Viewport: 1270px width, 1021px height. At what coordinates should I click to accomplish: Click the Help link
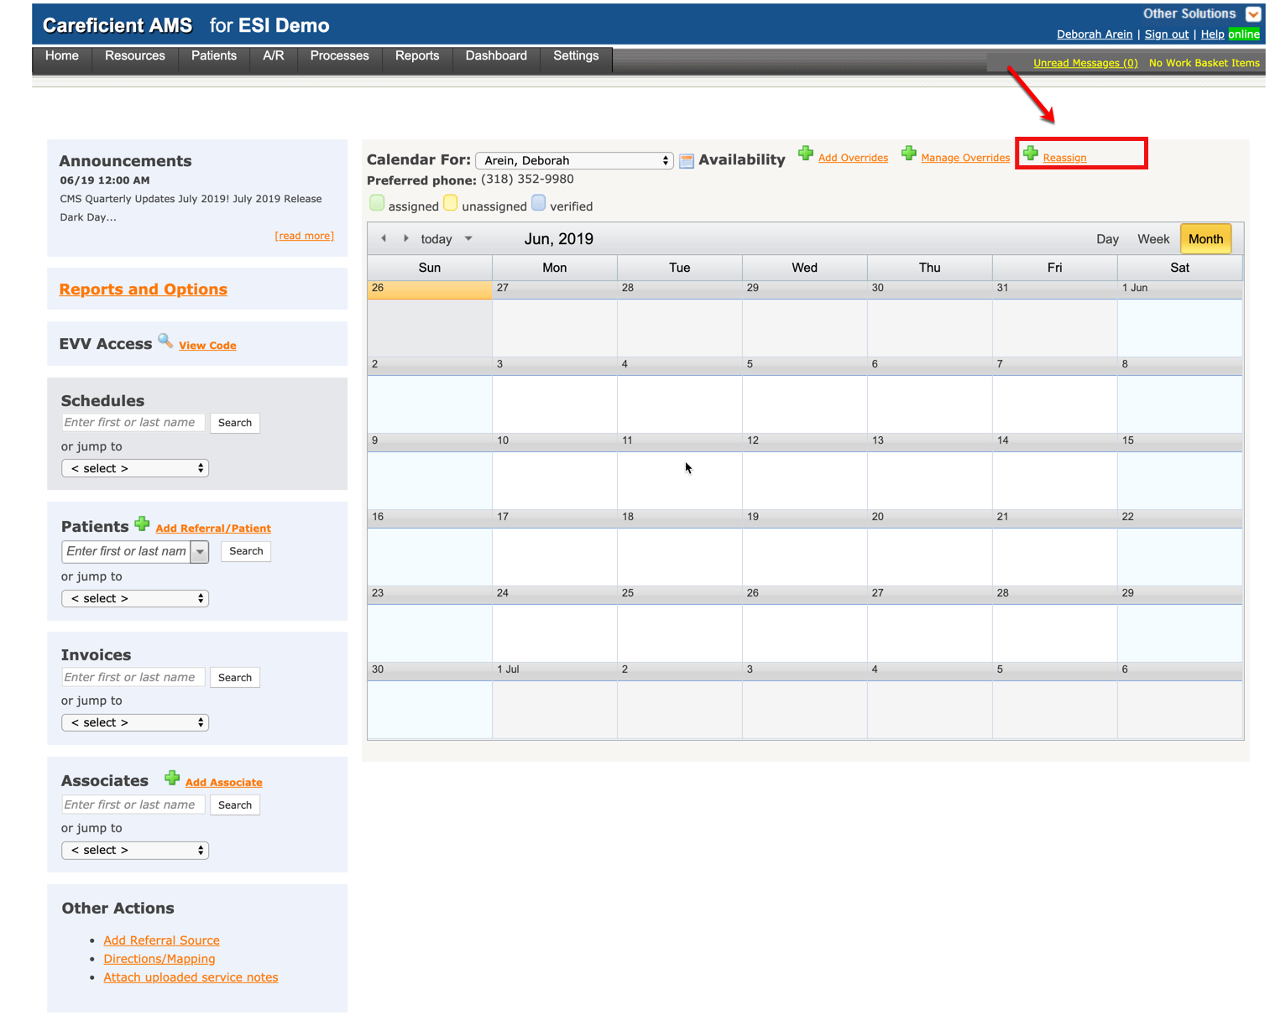click(x=1212, y=34)
